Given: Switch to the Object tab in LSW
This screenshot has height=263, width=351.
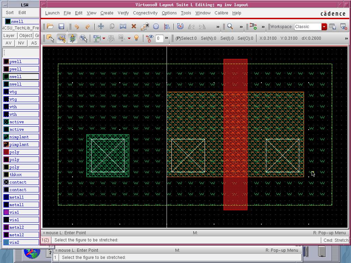Looking at the screenshot, I should [25, 35].
